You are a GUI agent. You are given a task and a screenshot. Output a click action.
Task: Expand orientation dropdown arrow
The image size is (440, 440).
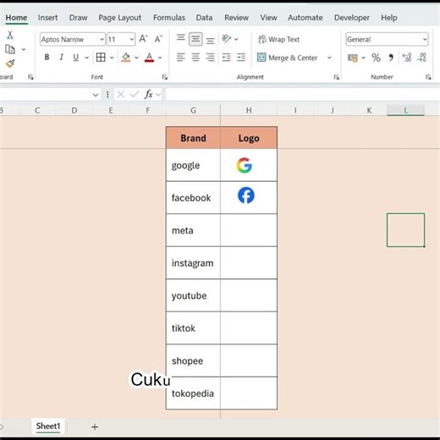[236, 39]
